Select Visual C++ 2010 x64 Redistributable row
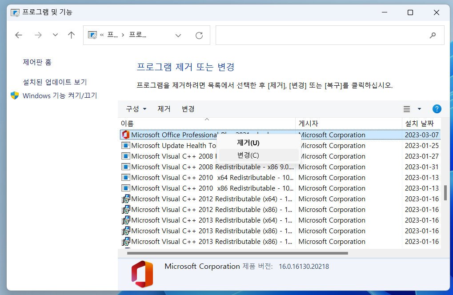The height and width of the screenshot is (295, 453). point(280,178)
